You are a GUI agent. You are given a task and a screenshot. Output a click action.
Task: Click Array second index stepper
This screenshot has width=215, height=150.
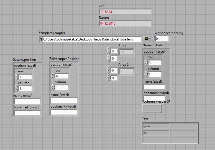[x=109, y=58]
